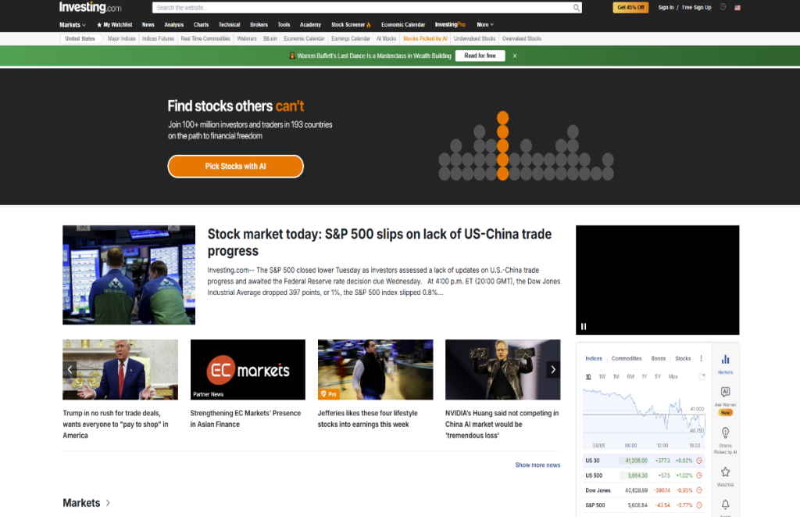Image resolution: width=800 pixels, height=517 pixels.
Task: Open the News menu item
Action: (148, 24)
